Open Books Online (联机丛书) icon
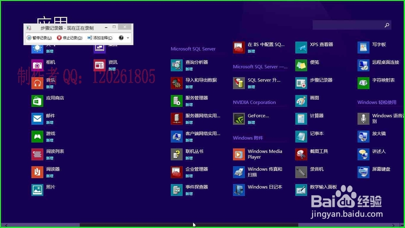This screenshot has width=405, height=228. pos(177,155)
